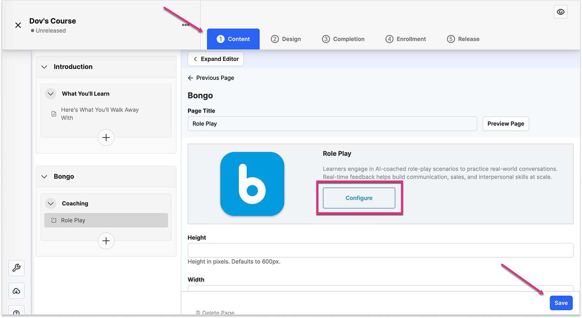Image resolution: width=582 pixels, height=318 pixels.
Task: Collapse the Coaching lesson
Action: 51,203
